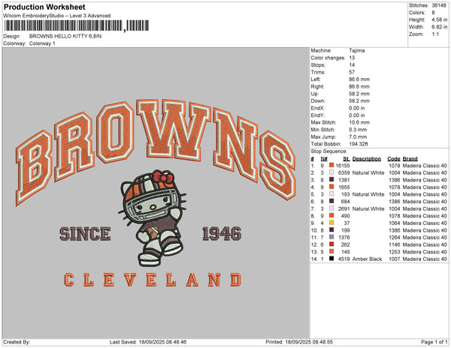Click the 'St.' column header
The height and width of the screenshot is (348, 451).
tap(347, 159)
